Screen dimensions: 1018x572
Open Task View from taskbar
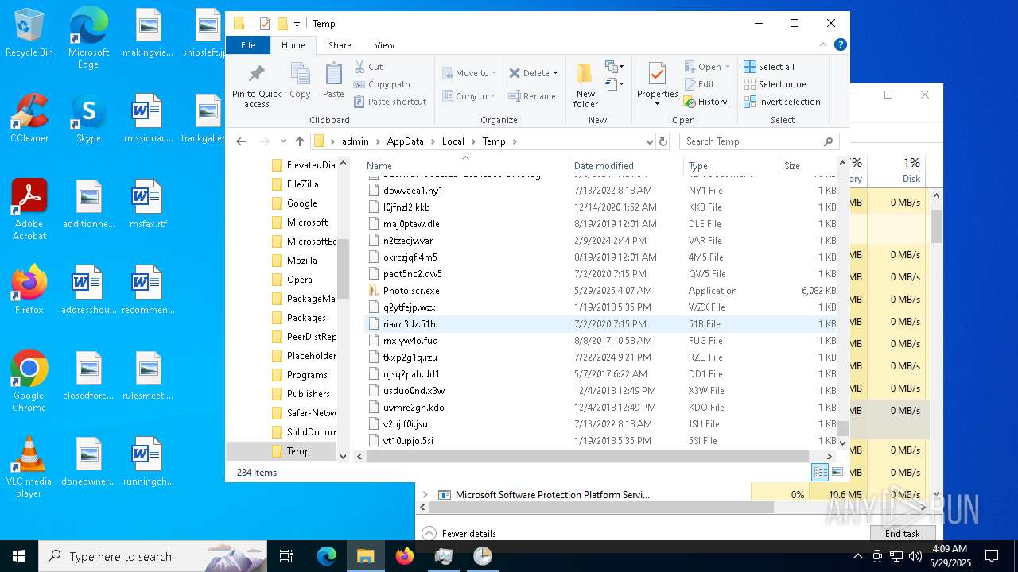coord(286,556)
